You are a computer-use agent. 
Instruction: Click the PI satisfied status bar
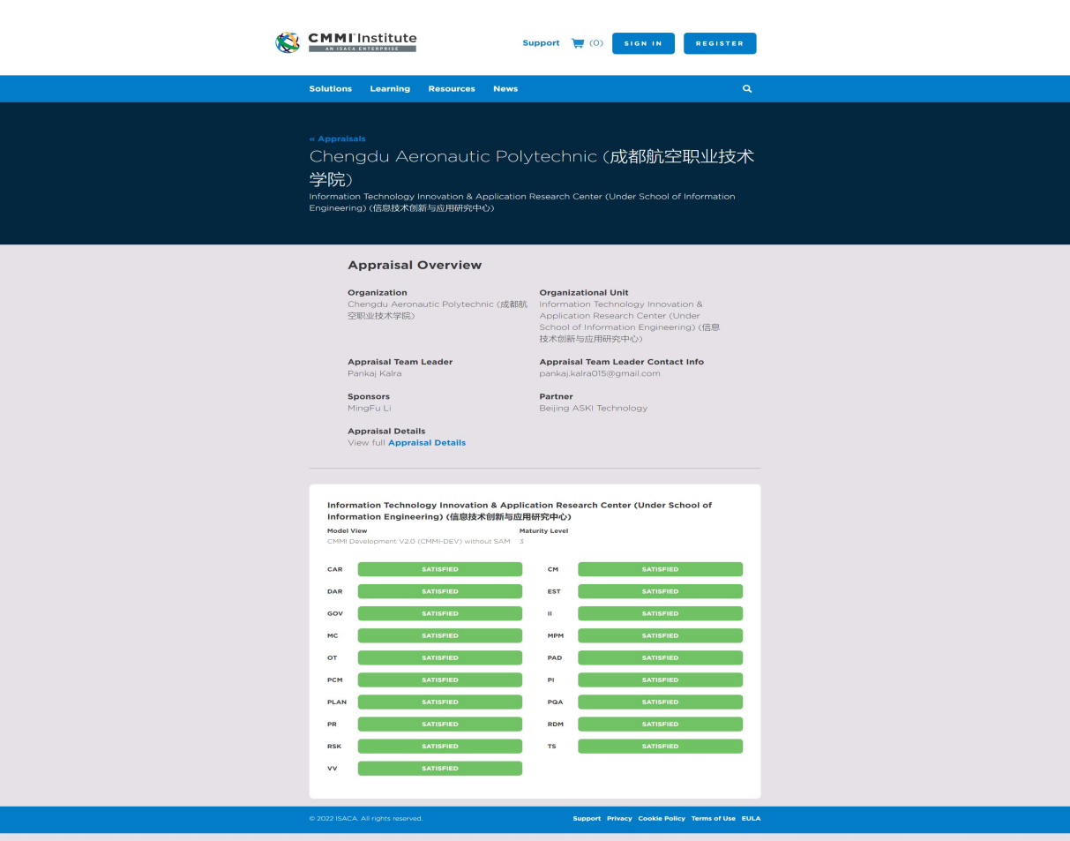660,680
